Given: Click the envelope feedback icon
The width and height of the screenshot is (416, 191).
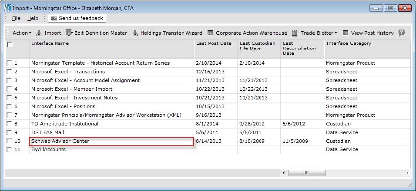Looking at the screenshot, I should coord(54,18).
